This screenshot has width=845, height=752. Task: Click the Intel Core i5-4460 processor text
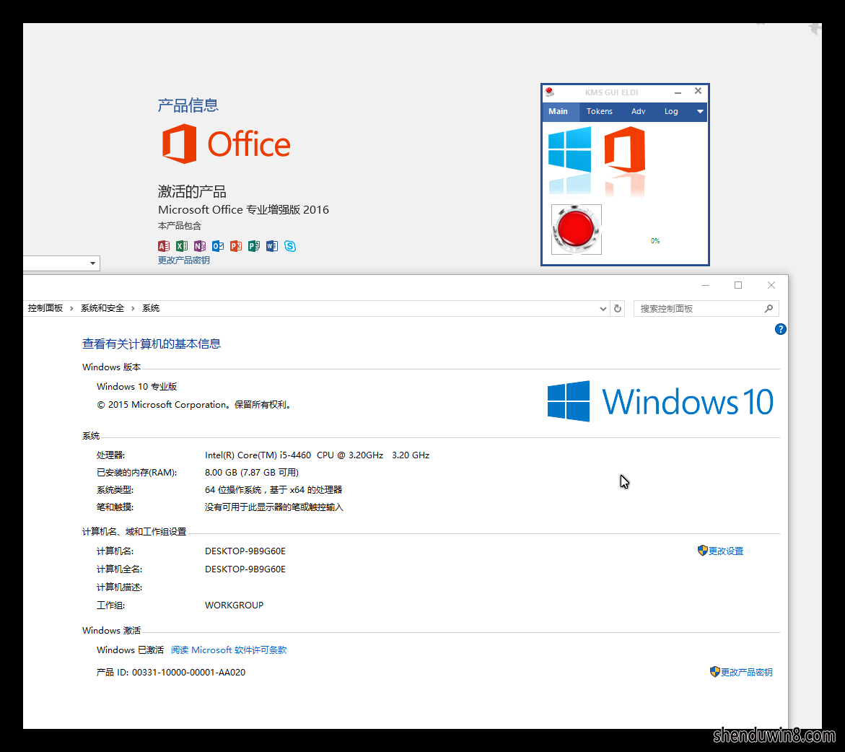(x=317, y=455)
